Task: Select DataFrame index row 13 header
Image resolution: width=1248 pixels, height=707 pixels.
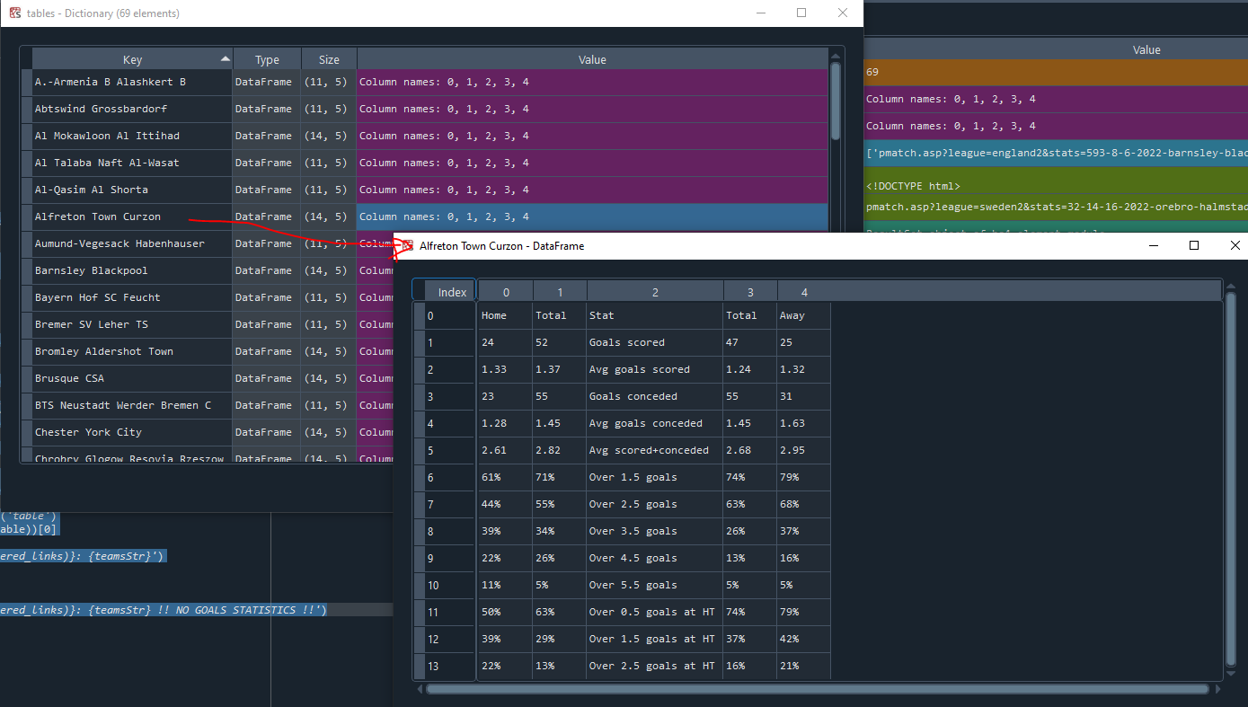Action: [449, 666]
